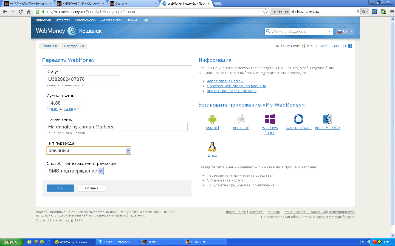Image resolution: width=395 pixels, height=246 pixels.
Task: Focus the Кому recipient input field
Action: (83, 79)
